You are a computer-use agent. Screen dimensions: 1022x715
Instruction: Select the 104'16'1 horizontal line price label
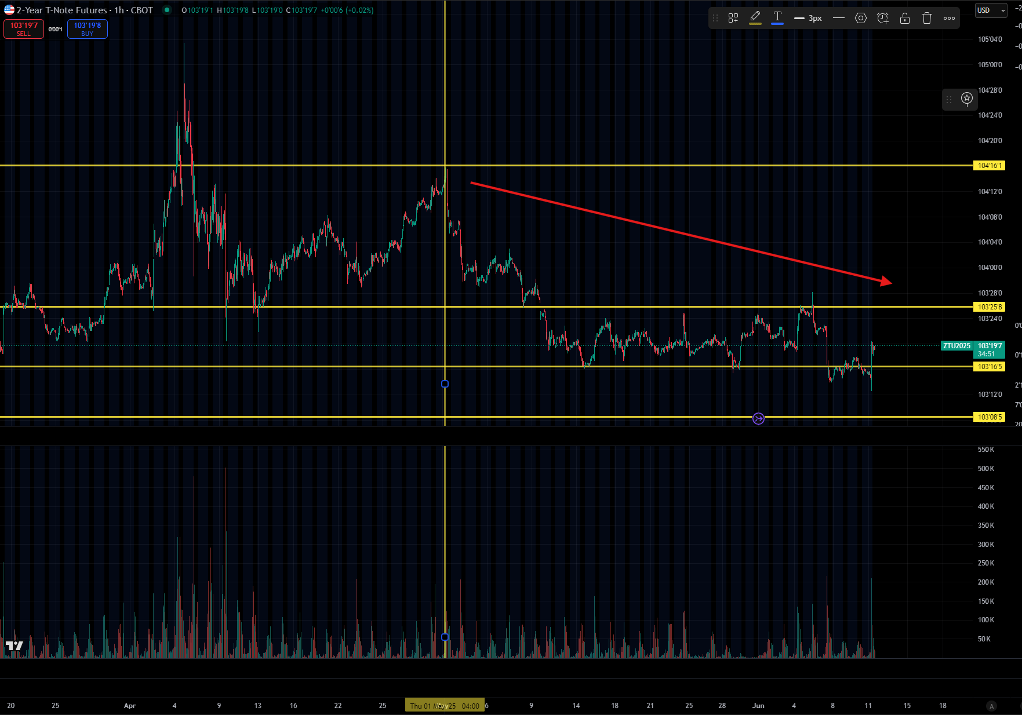pos(989,166)
